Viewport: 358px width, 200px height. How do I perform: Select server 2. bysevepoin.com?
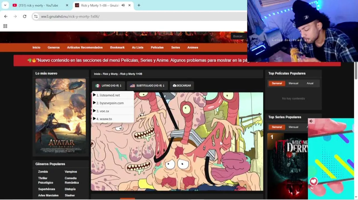point(113,103)
